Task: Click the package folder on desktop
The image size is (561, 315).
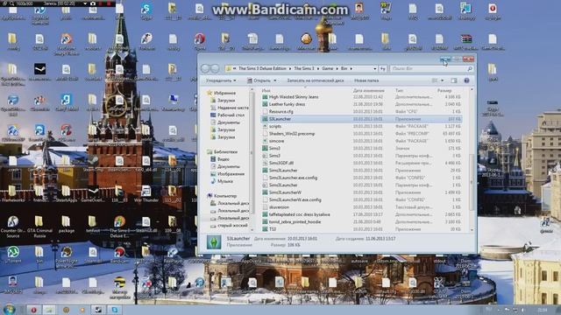Action: [67, 224]
